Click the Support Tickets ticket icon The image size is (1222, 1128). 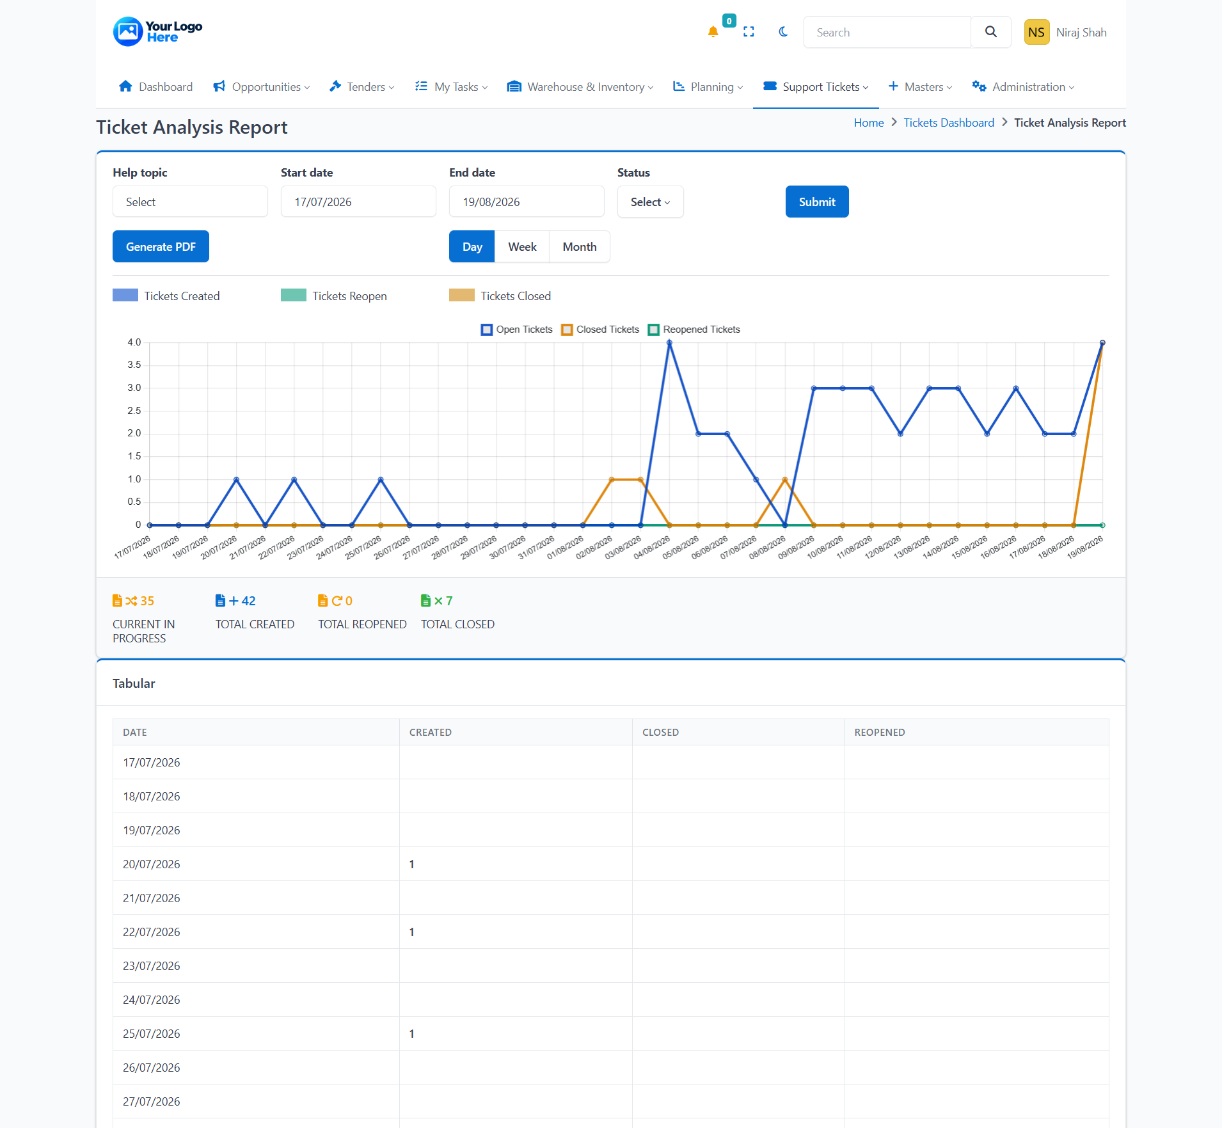(x=770, y=86)
